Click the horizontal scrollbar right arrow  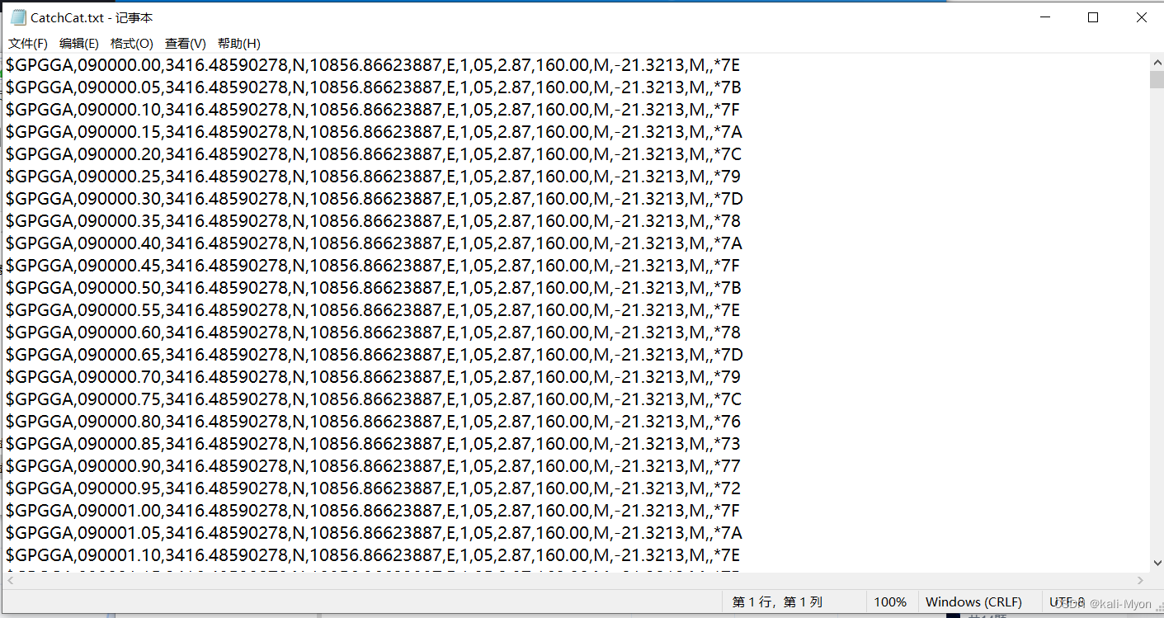1142,580
